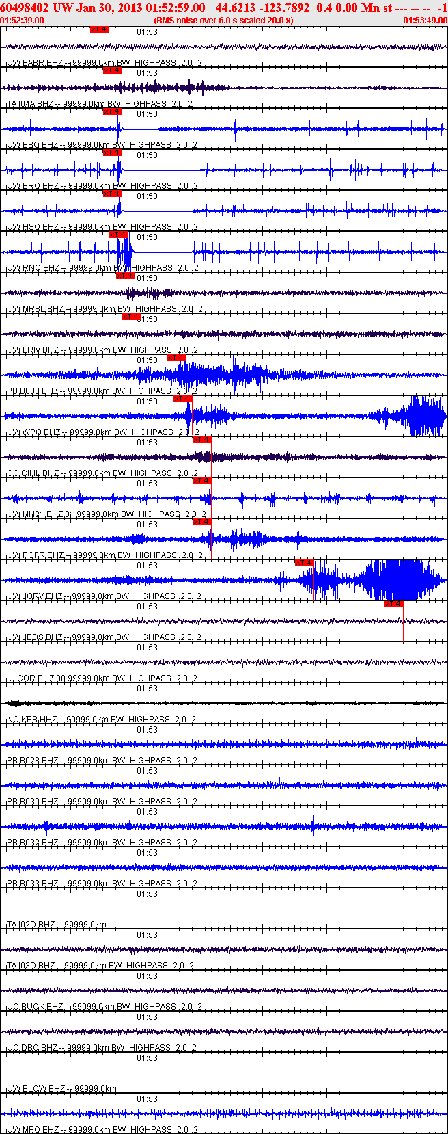The image size is (448, 1134).
Task: Click the 01:53 tick label on IU COR trace
Action: (x=148, y=648)
